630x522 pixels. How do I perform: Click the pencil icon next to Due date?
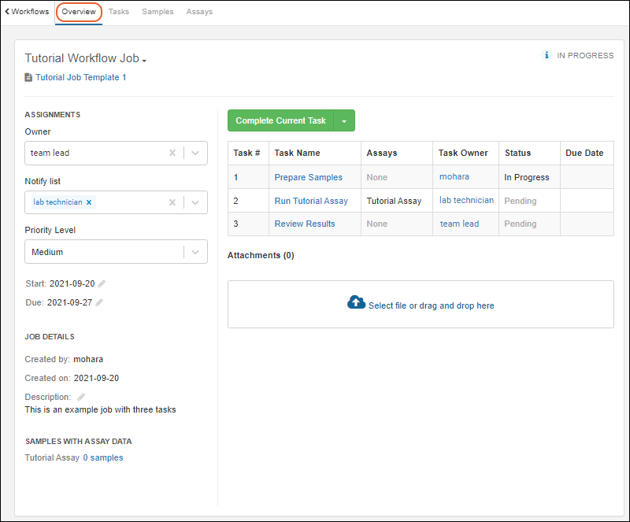click(x=99, y=302)
